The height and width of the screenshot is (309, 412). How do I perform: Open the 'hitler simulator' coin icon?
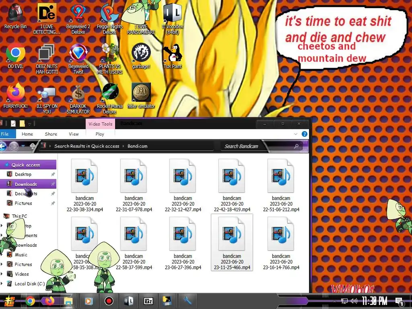(x=141, y=96)
